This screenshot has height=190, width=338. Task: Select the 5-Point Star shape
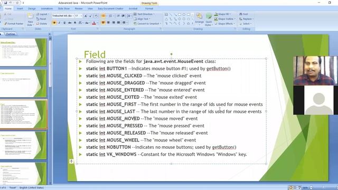click(x=188, y=23)
